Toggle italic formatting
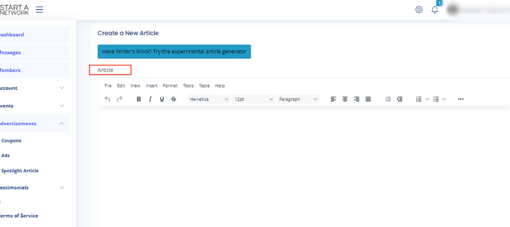 (150, 99)
